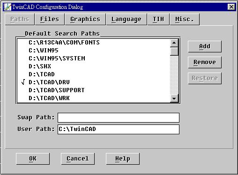
Task: Click the search paths scroll up arrow
Action: tap(174, 43)
